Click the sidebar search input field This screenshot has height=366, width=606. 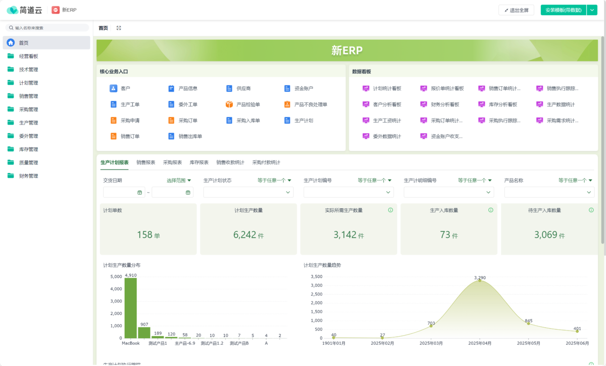tap(47, 28)
